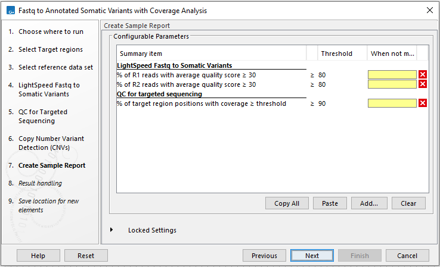
Task: Click the Configurable Parameters group title
Action: pos(151,36)
